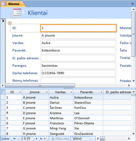
Task: Click cell Darius in datasheet
Action: (61, 103)
